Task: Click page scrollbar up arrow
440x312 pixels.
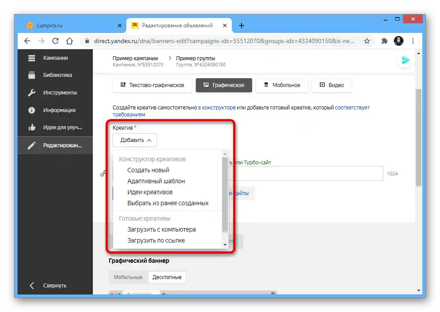Action: tap(418, 53)
